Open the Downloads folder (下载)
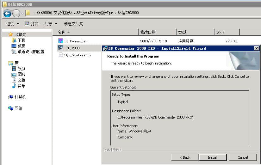 click(x=21, y=40)
